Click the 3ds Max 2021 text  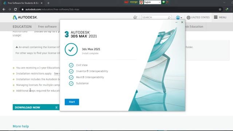[91, 49]
